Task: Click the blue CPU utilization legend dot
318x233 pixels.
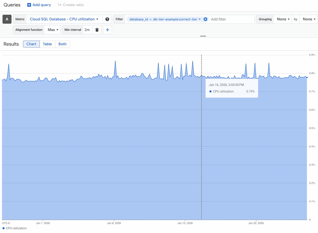Action: [3, 228]
